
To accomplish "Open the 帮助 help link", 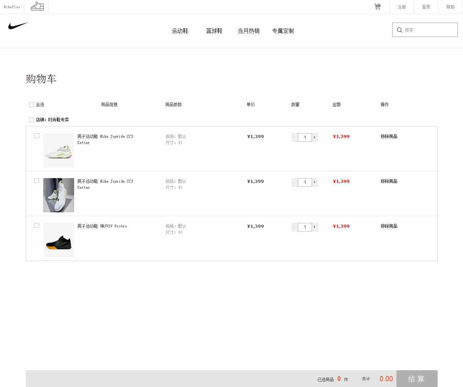I will coord(450,7).
